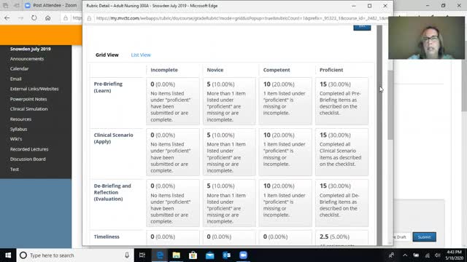467x262 pixels.
Task: Select De-Briefing Proficient 15 cell
Action: click(x=341, y=203)
